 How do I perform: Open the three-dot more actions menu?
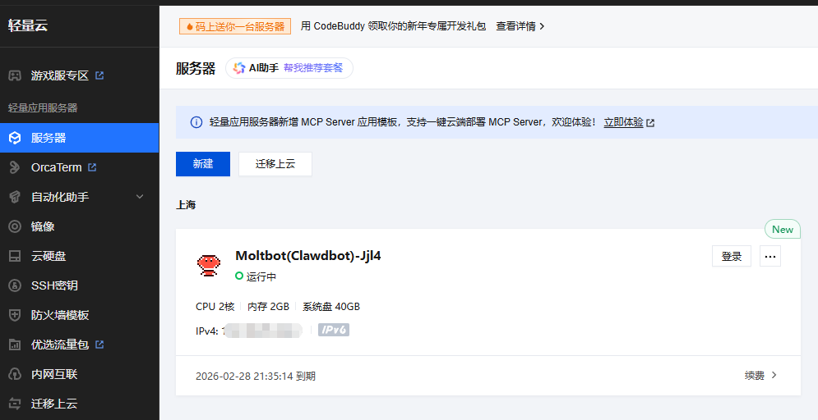[769, 256]
